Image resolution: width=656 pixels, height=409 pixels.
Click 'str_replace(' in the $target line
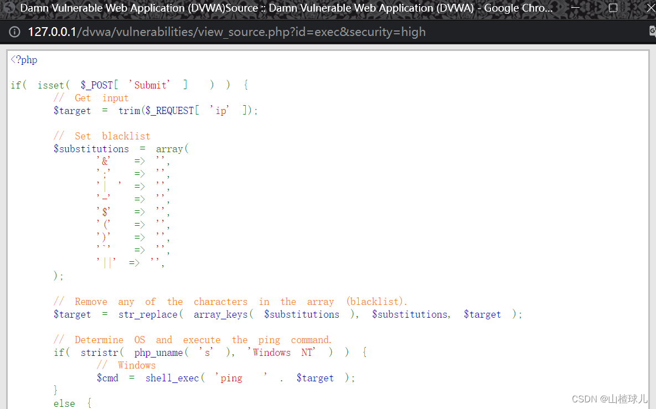click(x=151, y=314)
